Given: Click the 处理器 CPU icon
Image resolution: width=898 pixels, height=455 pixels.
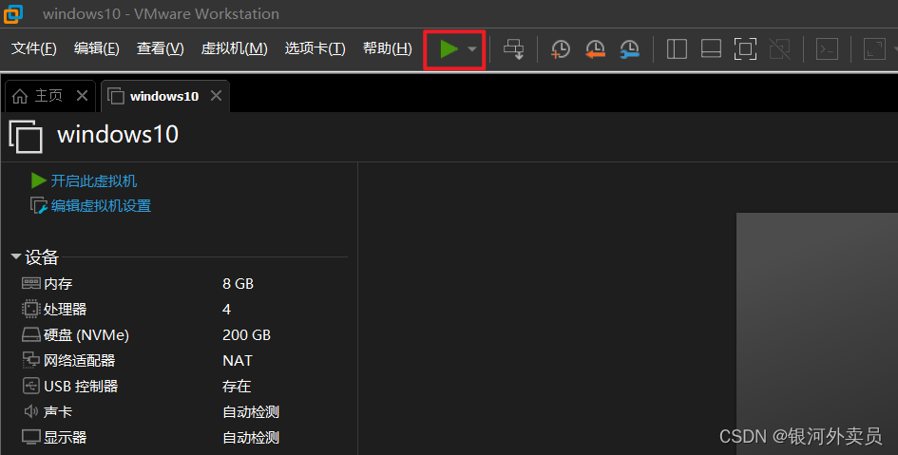Looking at the screenshot, I should tap(31, 309).
